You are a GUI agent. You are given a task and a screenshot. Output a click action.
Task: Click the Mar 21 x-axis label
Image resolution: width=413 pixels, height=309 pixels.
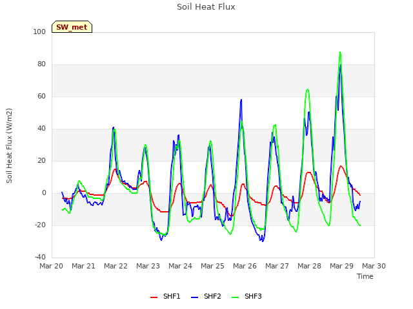(83, 266)
